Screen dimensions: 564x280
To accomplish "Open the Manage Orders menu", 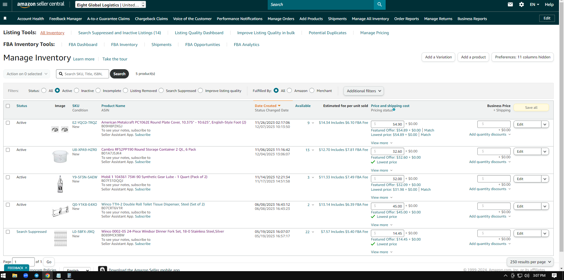I will tap(281, 19).
